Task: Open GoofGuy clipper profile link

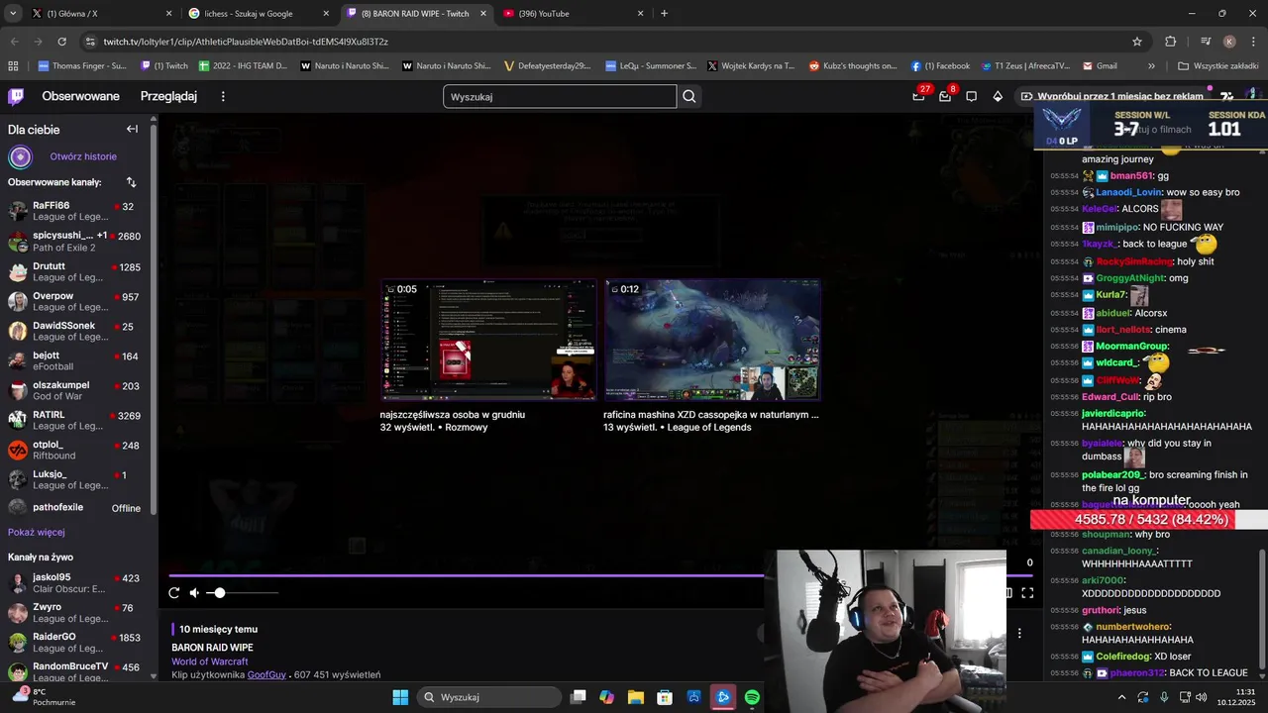Action: pyautogui.click(x=266, y=674)
